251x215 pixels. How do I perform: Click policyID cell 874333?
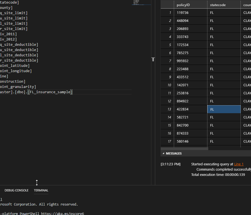(190, 133)
